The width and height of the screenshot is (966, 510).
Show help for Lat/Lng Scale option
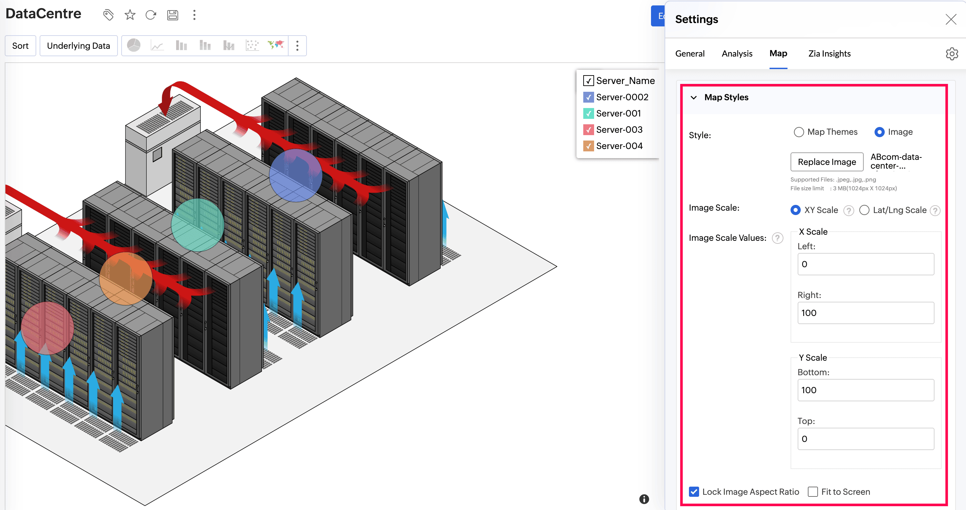click(935, 210)
